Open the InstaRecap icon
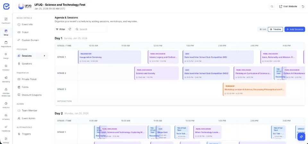 click(6, 127)
